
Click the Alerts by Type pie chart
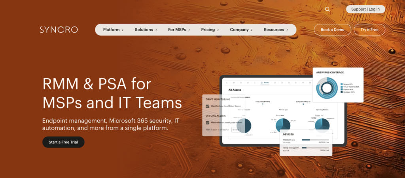pyautogui.click(x=283, y=126)
